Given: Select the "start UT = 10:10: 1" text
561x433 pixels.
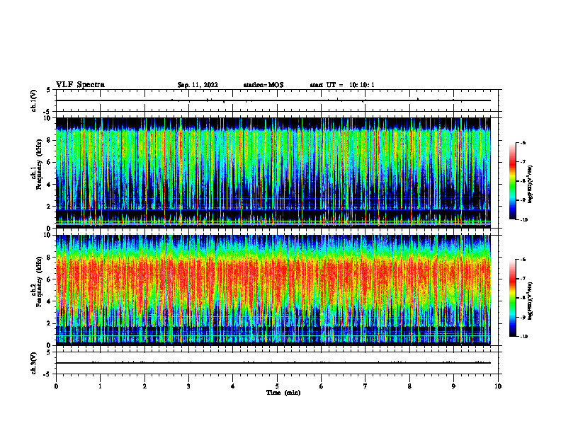Looking at the screenshot, I should coord(342,85).
